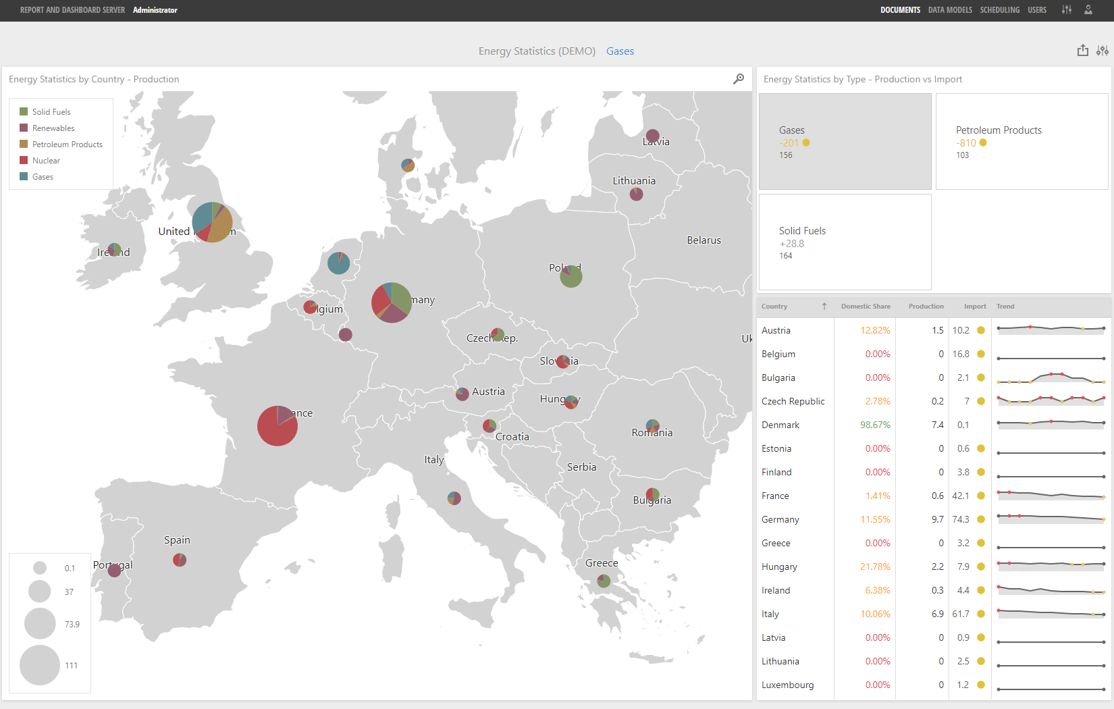The width and height of the screenshot is (1114, 709).
Task: Click the Gases title link
Action: pyautogui.click(x=620, y=51)
